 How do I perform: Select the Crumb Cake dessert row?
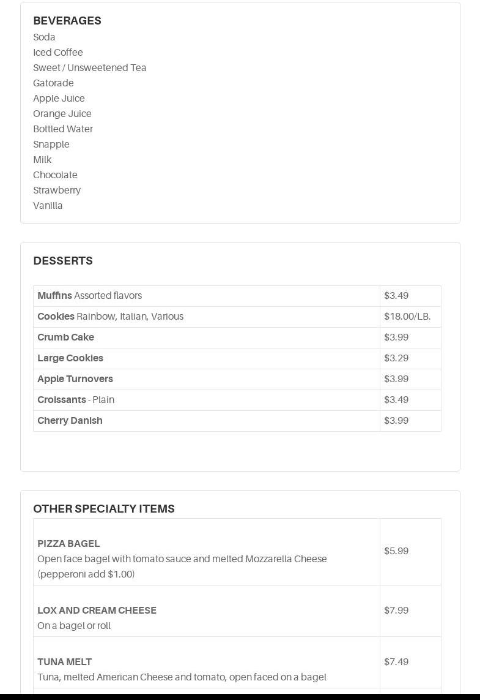click(66, 337)
